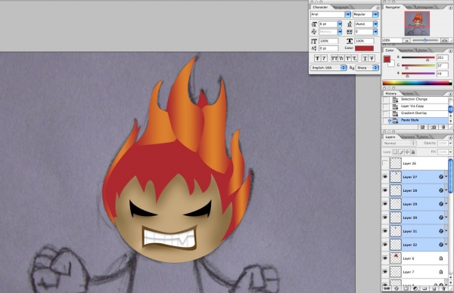Open Normal blend mode dropdown
The height and width of the screenshot is (293, 454).
[400, 143]
